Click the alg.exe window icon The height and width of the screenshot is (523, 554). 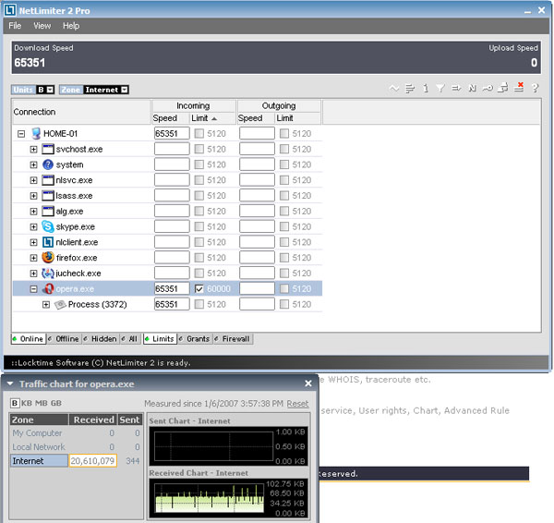tap(48, 211)
